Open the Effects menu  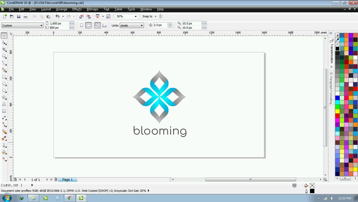click(x=77, y=9)
